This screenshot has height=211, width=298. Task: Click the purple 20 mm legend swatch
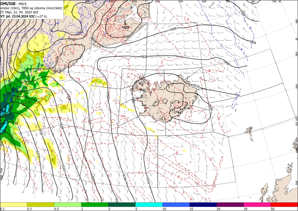pos(230,204)
